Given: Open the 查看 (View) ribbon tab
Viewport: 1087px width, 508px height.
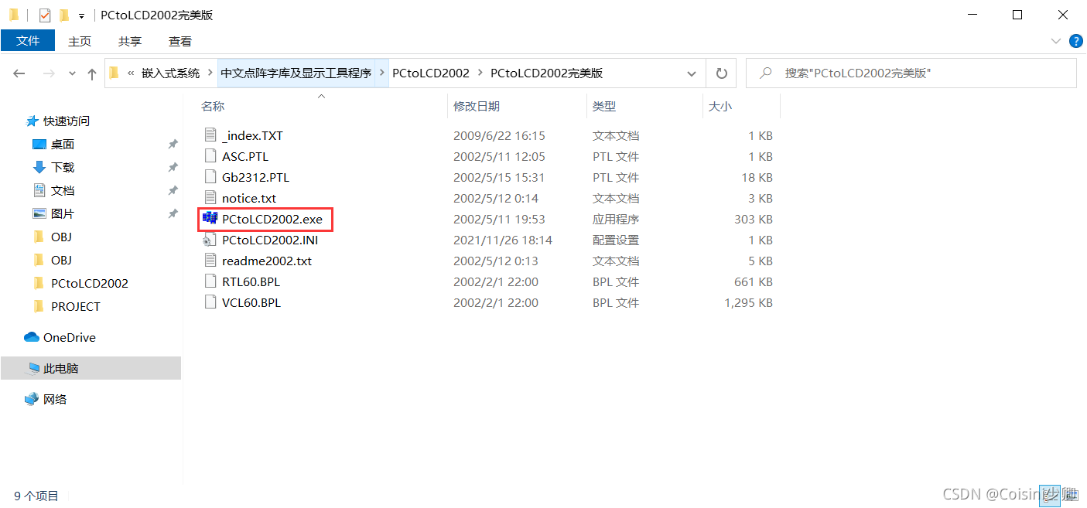Looking at the screenshot, I should [180, 41].
